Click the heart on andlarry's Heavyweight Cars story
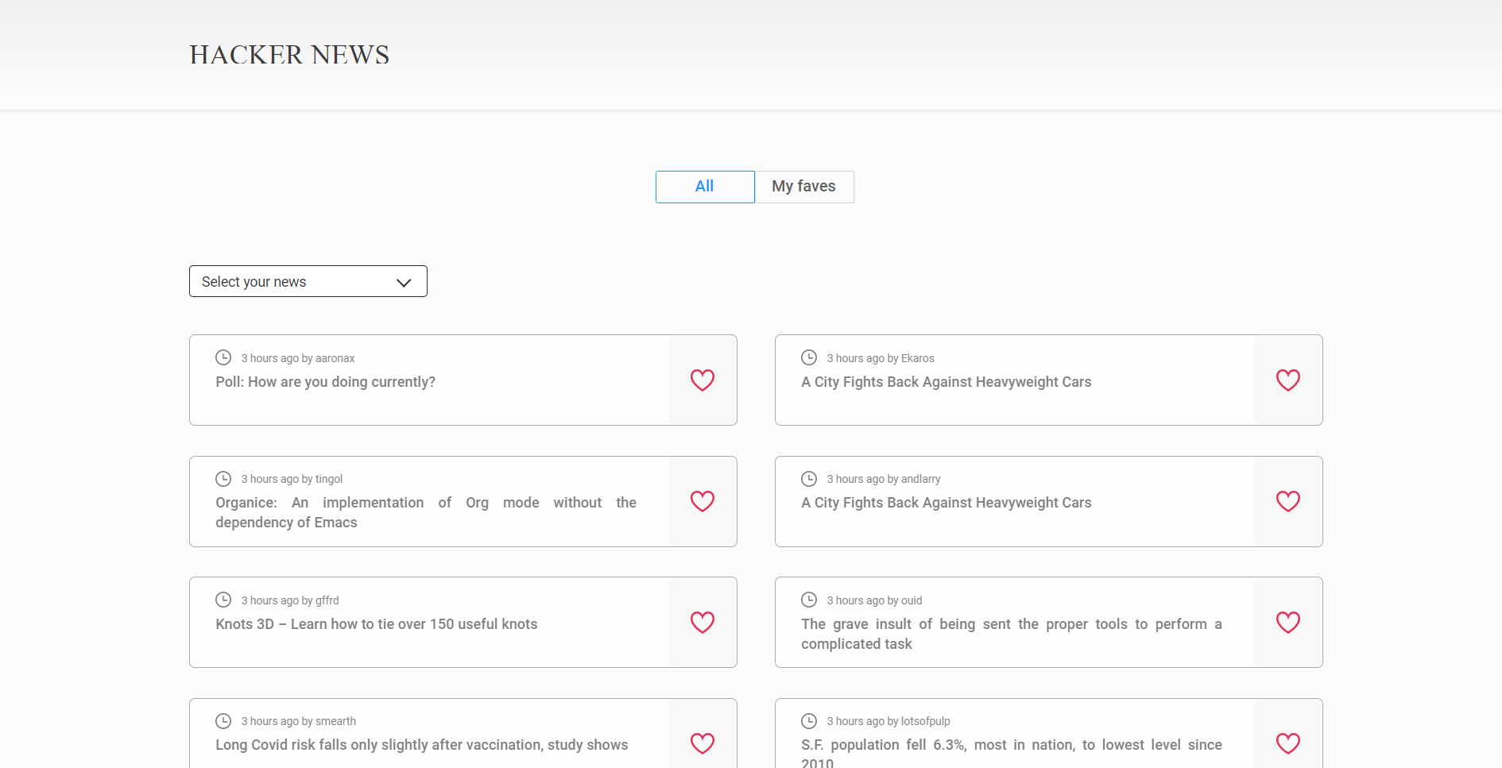This screenshot has height=768, width=1502. [1288, 501]
